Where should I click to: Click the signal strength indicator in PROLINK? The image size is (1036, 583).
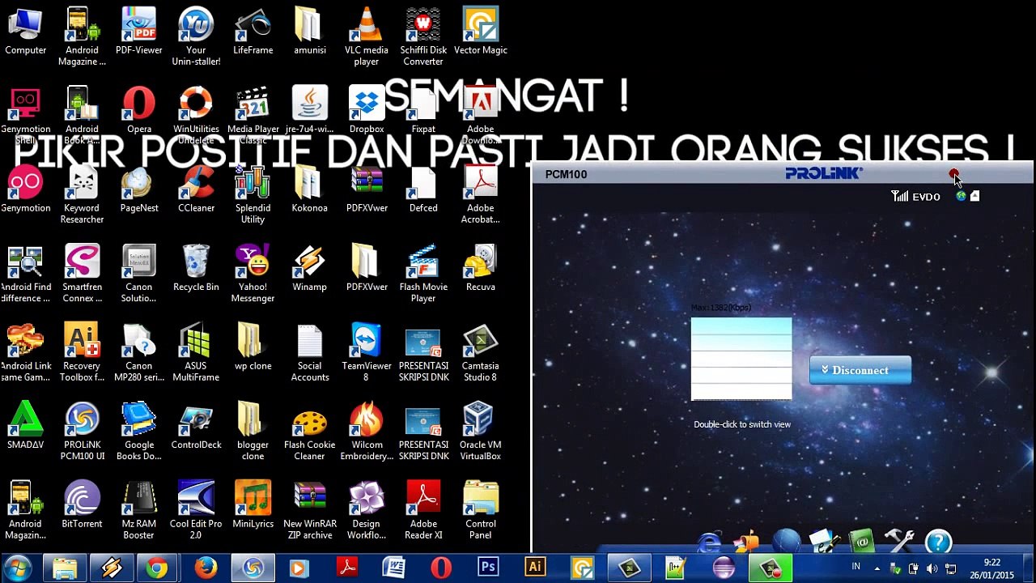(x=899, y=196)
